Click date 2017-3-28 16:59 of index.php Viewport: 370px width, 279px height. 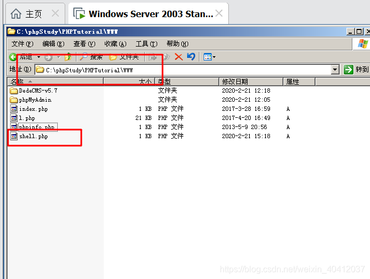(x=246, y=109)
